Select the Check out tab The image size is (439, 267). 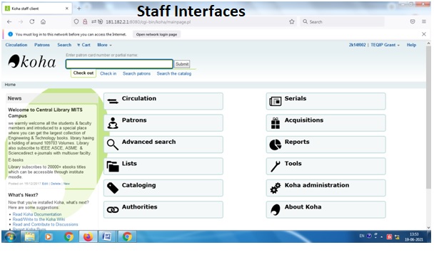tap(84, 73)
